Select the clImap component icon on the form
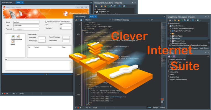Screen dimensions: 211x110 coord(13,36)
